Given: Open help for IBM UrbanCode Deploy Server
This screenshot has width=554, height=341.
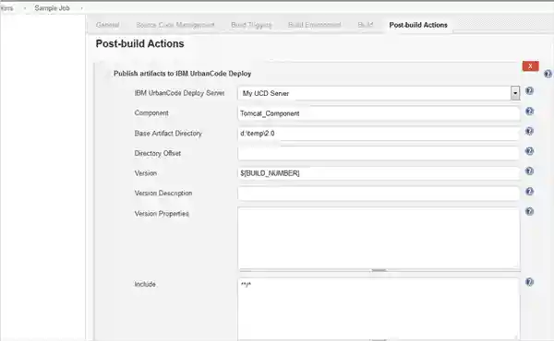Looking at the screenshot, I should [529, 91].
